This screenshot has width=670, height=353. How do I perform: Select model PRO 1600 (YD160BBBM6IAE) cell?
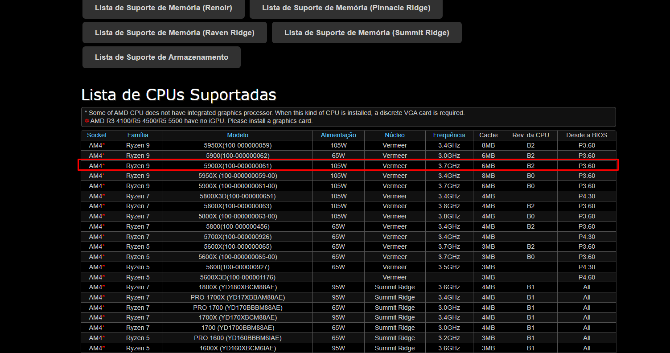coord(238,338)
